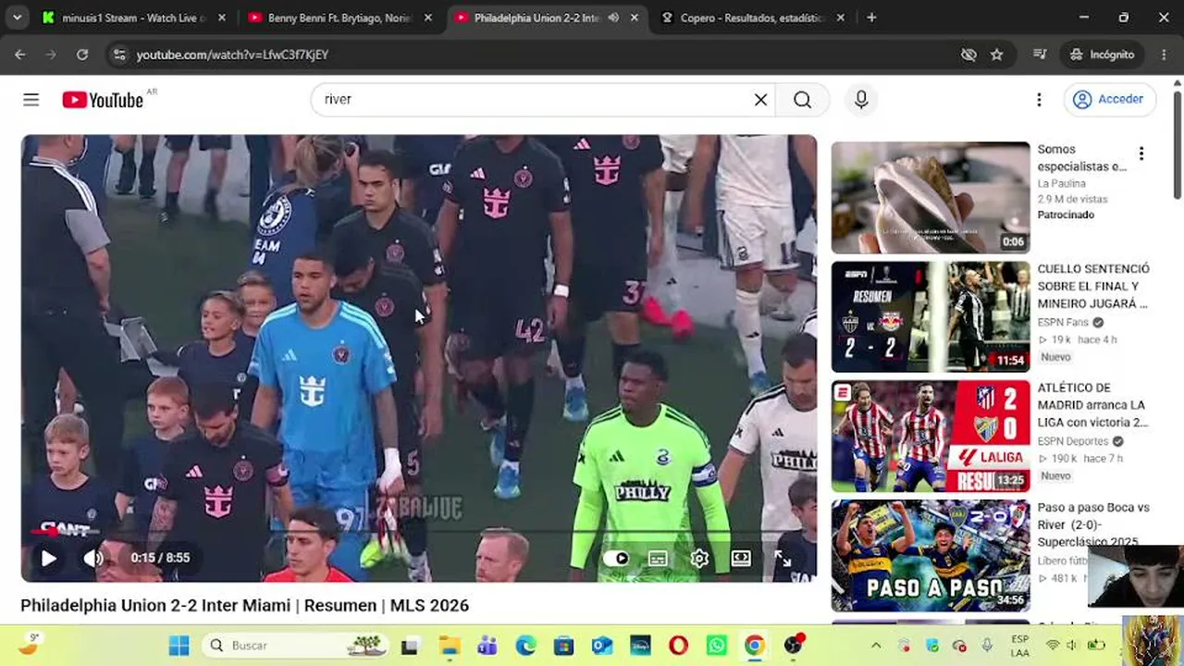Open options for the La Paulina ad
The height and width of the screenshot is (666, 1184).
click(x=1141, y=154)
